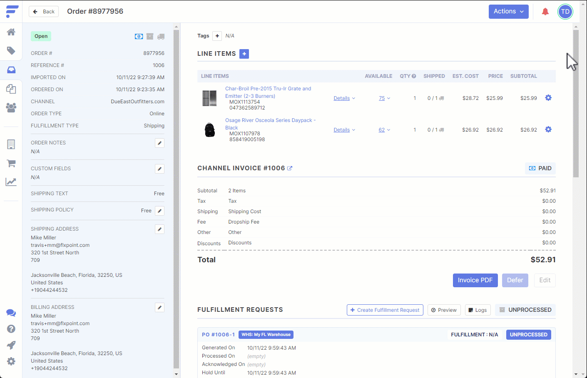This screenshot has width=587, height=378.
Task: Select SKU MOX1113754 text
Action: [x=244, y=102]
